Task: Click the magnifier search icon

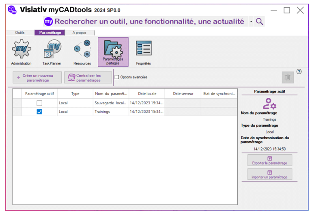Action: (x=259, y=21)
